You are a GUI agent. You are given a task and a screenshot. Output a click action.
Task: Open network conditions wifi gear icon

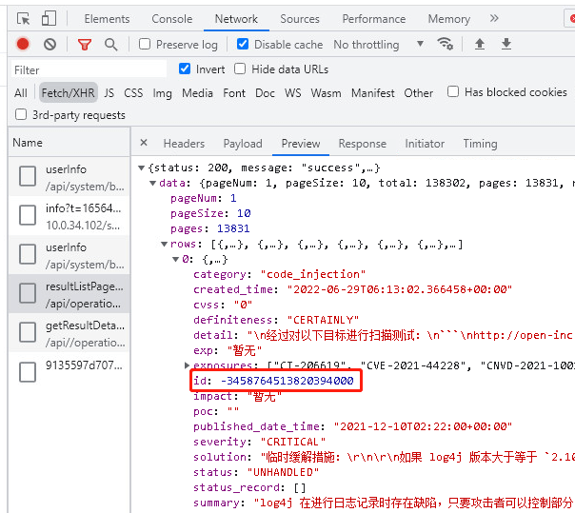446,44
